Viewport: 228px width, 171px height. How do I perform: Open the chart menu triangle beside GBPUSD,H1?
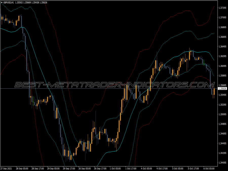click(2, 3)
